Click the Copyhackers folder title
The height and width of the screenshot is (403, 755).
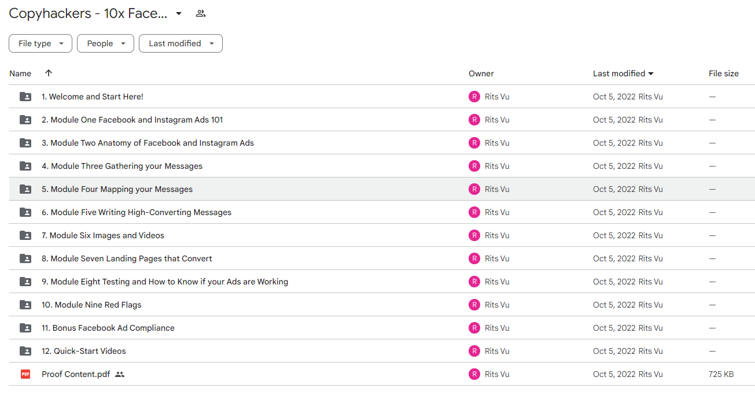pyautogui.click(x=88, y=14)
